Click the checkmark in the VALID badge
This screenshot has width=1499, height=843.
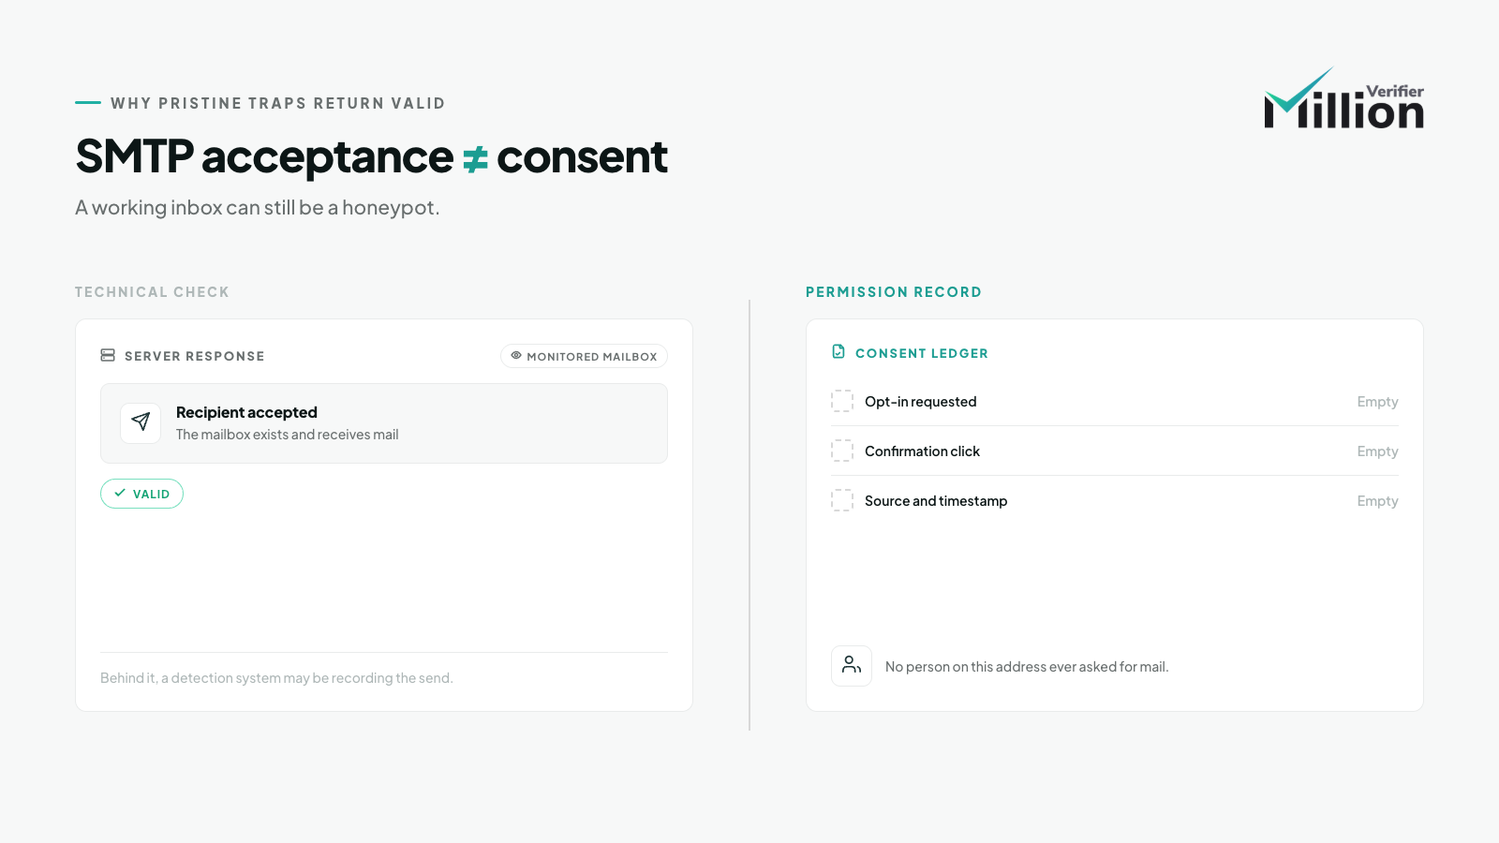tap(120, 493)
